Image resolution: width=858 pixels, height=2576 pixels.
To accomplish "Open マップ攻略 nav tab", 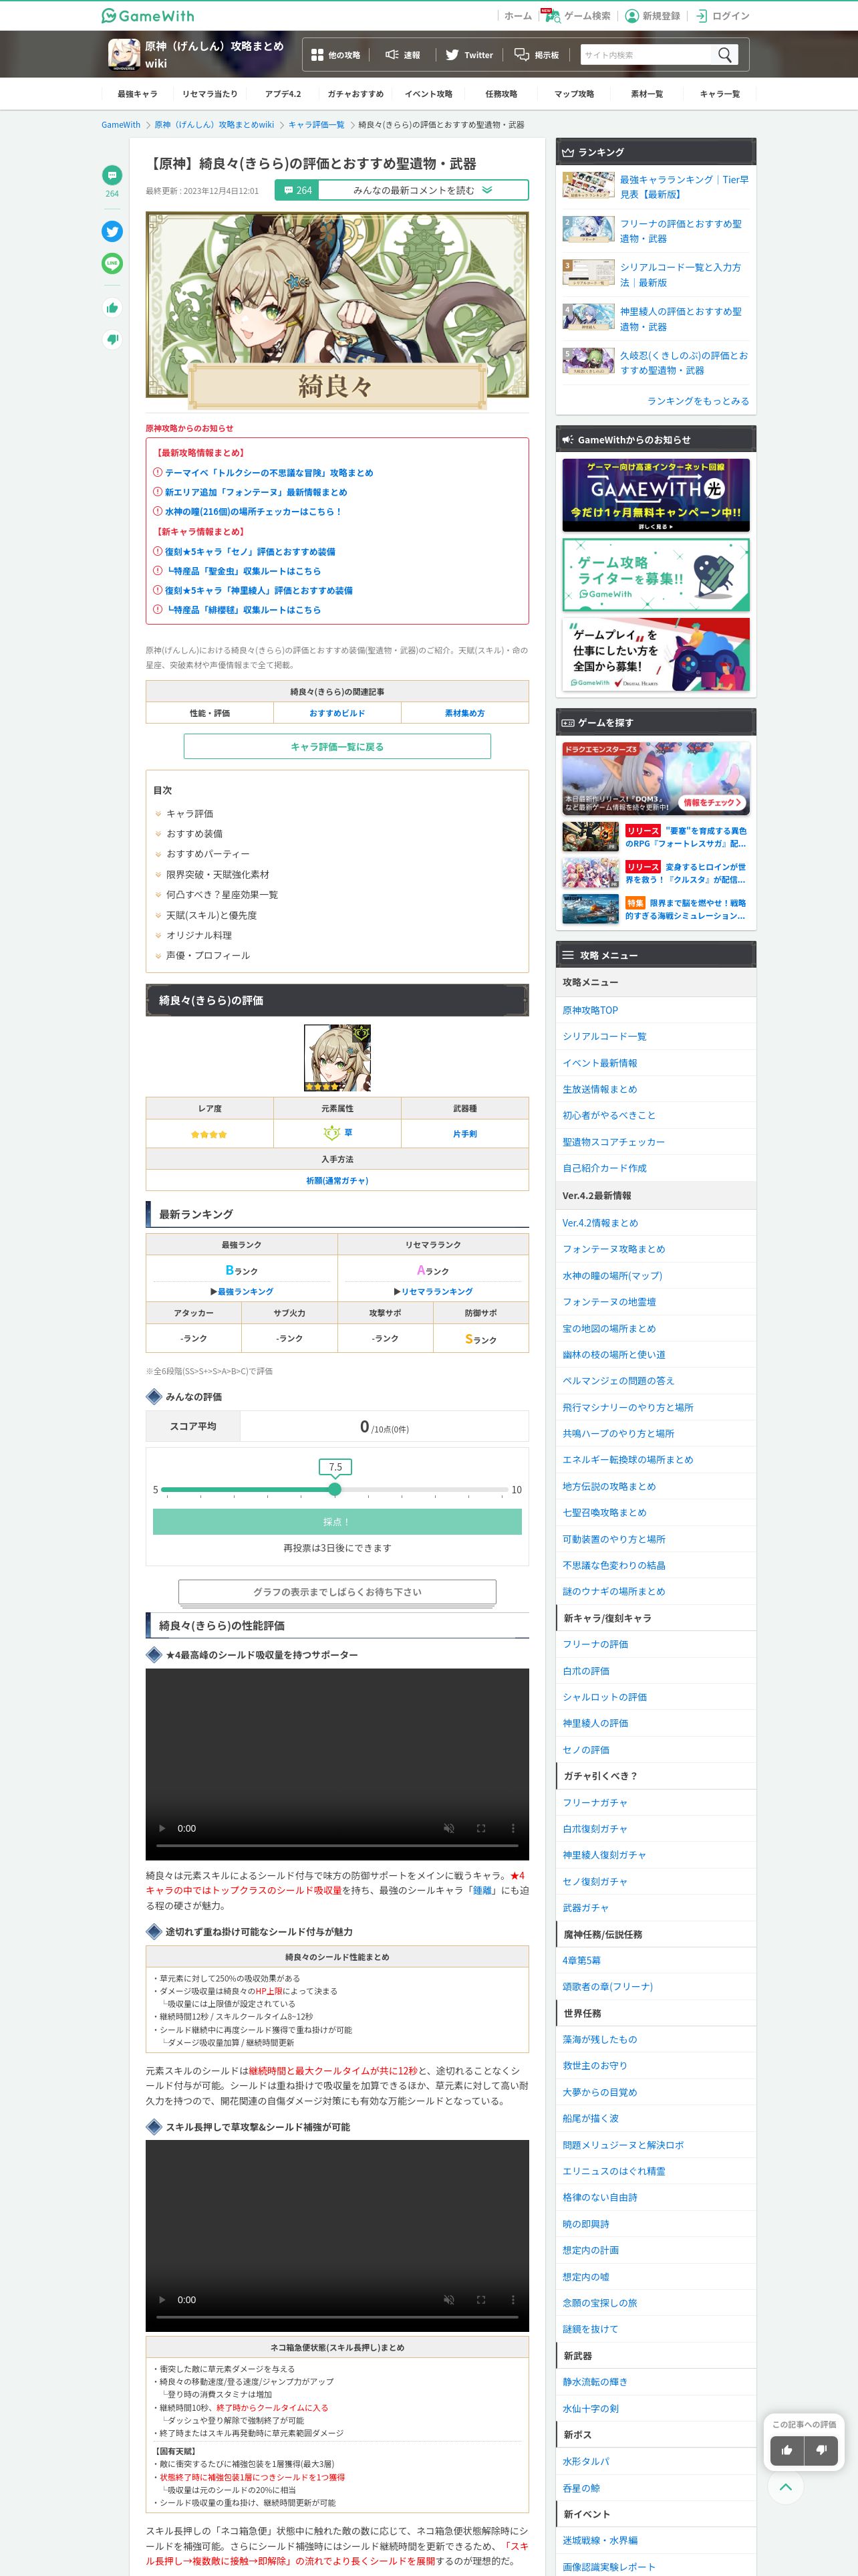I will point(574,94).
